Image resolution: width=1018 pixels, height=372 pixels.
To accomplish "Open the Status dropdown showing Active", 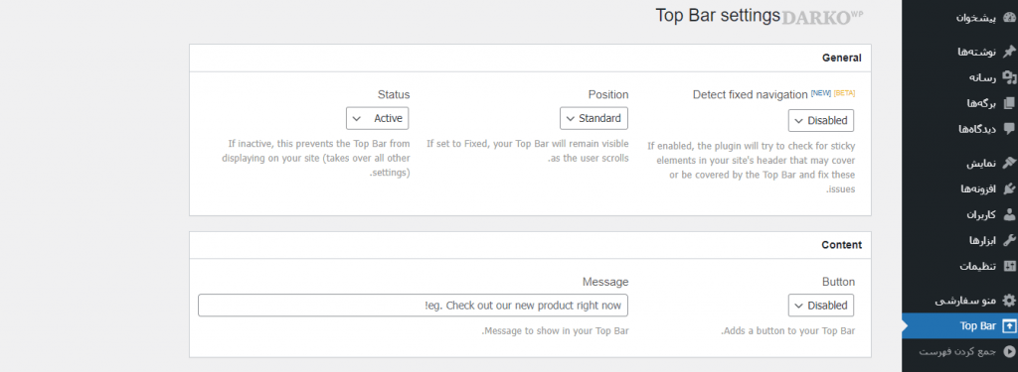I will 377,119.
